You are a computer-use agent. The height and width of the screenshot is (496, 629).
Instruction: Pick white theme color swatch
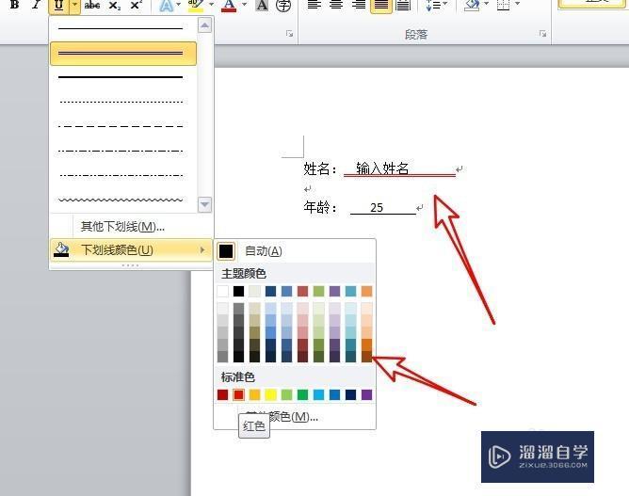222,291
